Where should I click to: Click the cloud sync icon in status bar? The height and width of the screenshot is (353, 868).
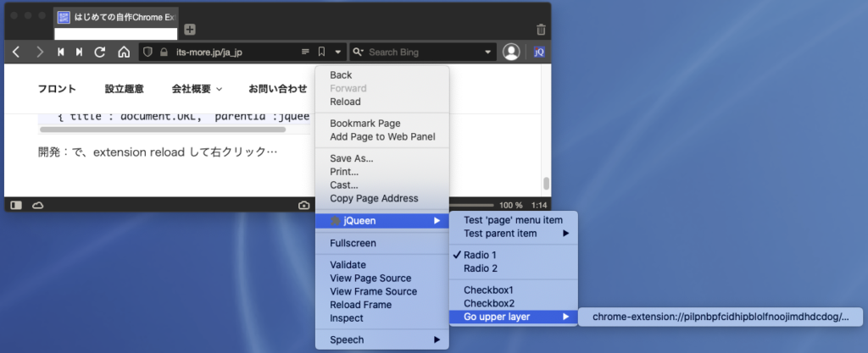(x=37, y=205)
